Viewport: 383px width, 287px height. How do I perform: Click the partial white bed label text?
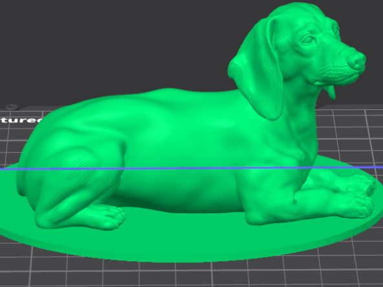click(21, 120)
